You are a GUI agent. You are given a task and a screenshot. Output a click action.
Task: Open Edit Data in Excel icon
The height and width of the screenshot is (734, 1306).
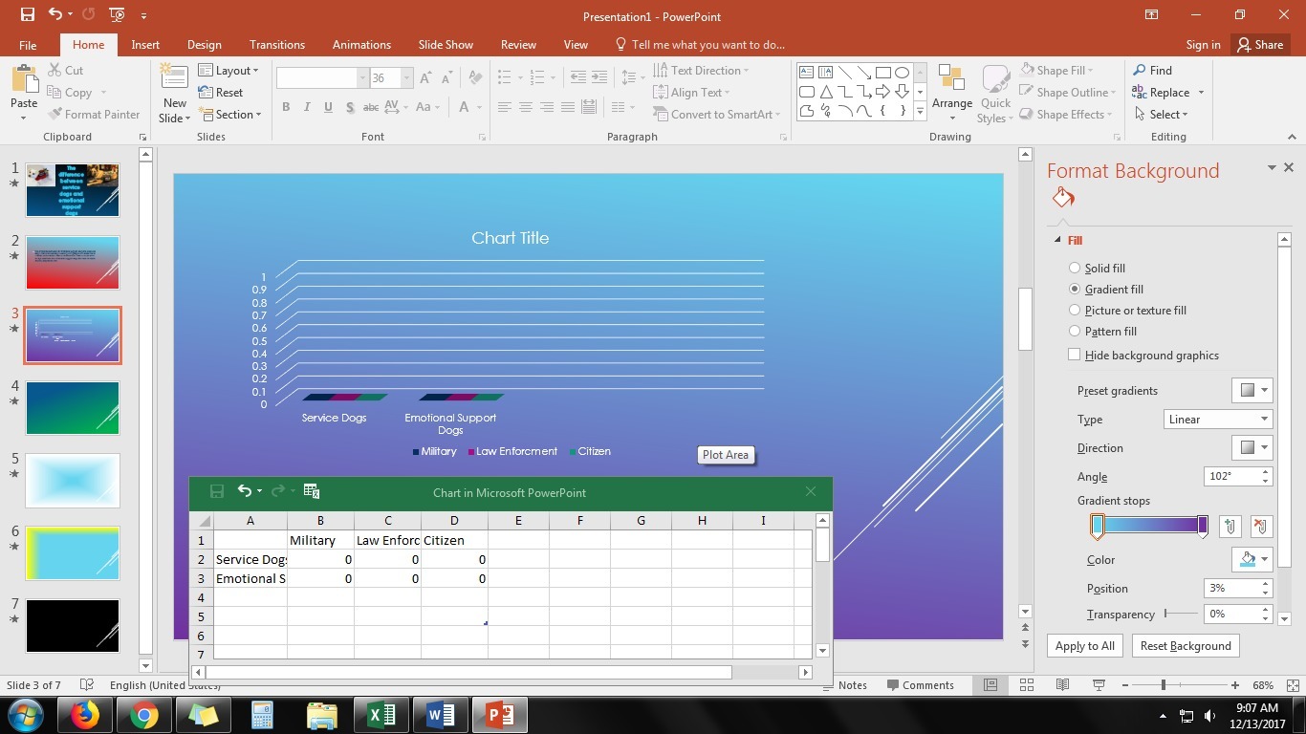(x=312, y=491)
